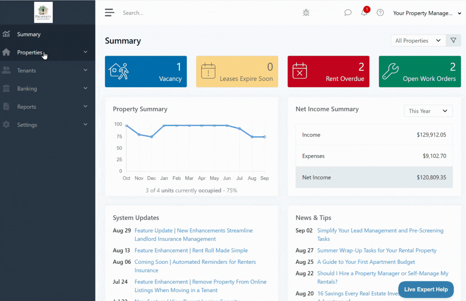Expand the Settings menu chevron
Viewport: 466px width, 301px height.
(x=85, y=124)
